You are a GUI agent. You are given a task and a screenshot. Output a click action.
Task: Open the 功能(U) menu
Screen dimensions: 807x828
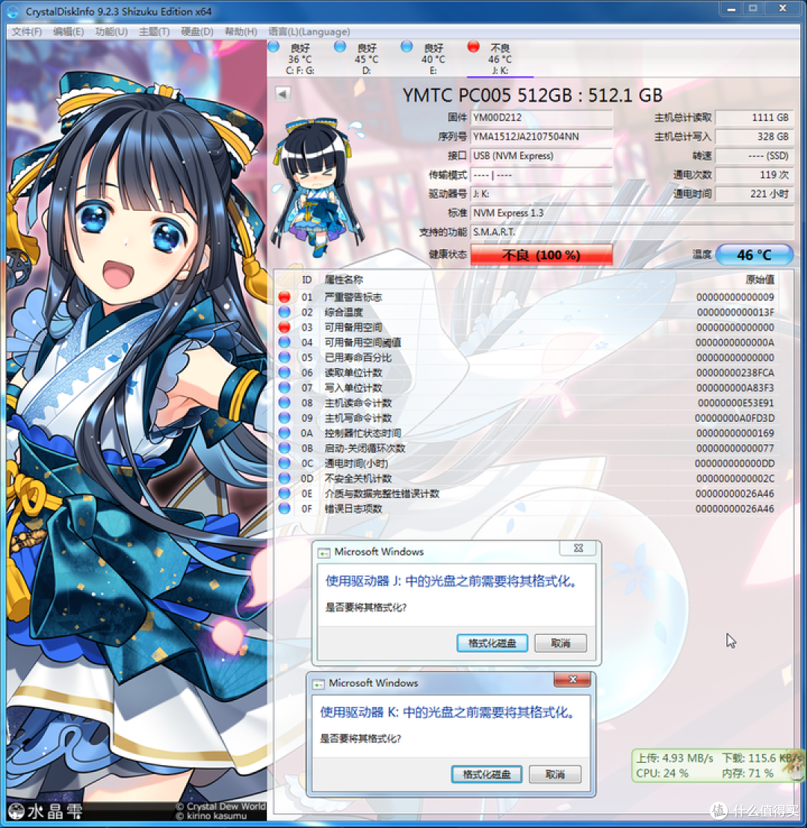click(111, 31)
